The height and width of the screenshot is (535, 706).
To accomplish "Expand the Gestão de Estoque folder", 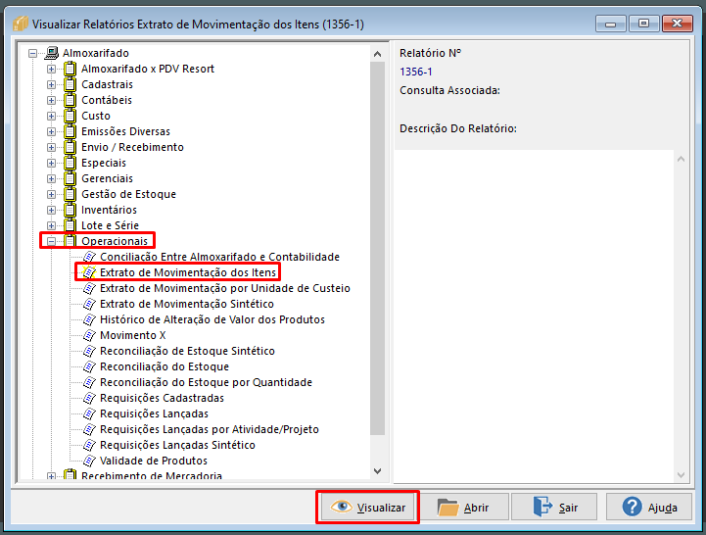I will 51,194.
